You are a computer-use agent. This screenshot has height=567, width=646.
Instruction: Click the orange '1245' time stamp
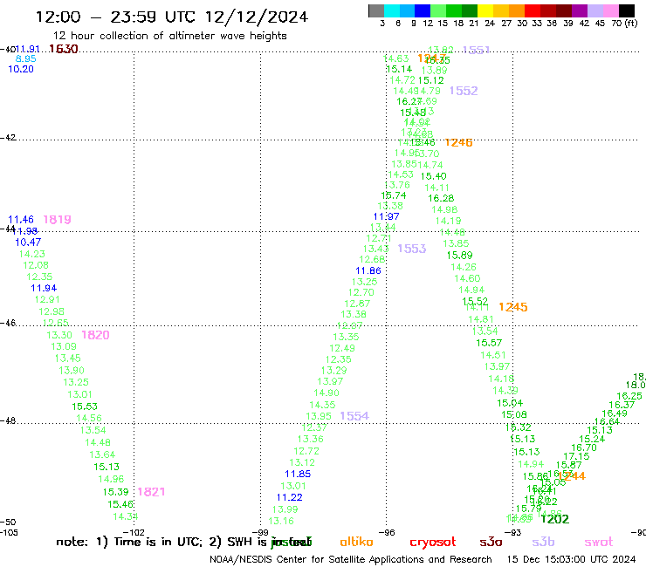pyautogui.click(x=513, y=307)
